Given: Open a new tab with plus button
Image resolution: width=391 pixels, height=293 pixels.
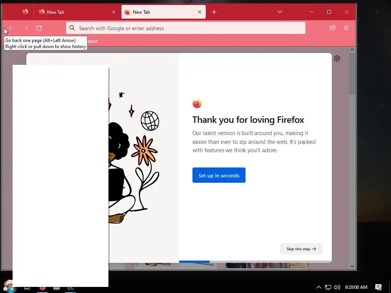Looking at the screenshot, I should 214,12.
